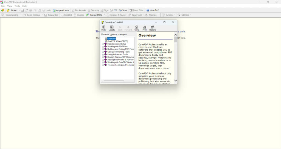Click the Form Editing tool

click(x=31, y=15)
